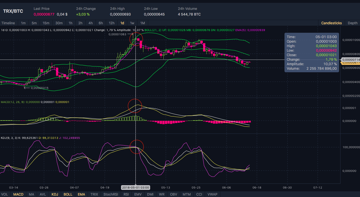Click the 100,000000 KDJ axis label
360x197 pixels.
(351, 147)
